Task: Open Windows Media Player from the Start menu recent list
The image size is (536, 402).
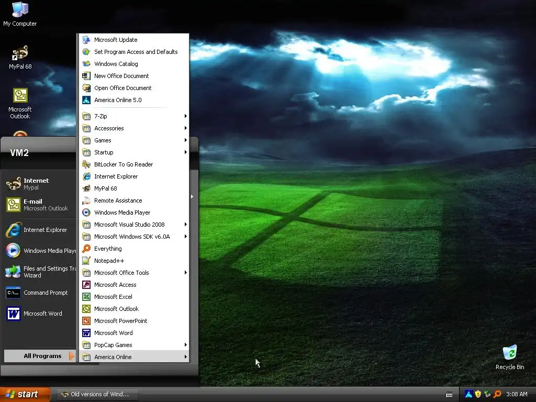Action: [x=40, y=251]
